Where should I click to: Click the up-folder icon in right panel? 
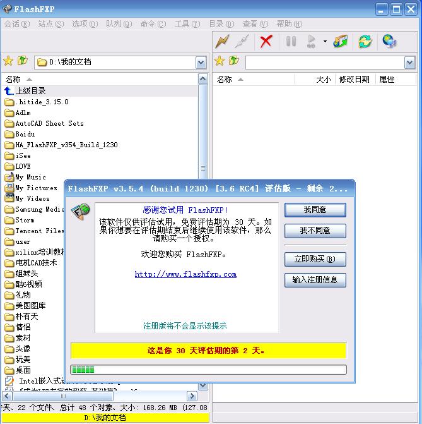(x=234, y=61)
